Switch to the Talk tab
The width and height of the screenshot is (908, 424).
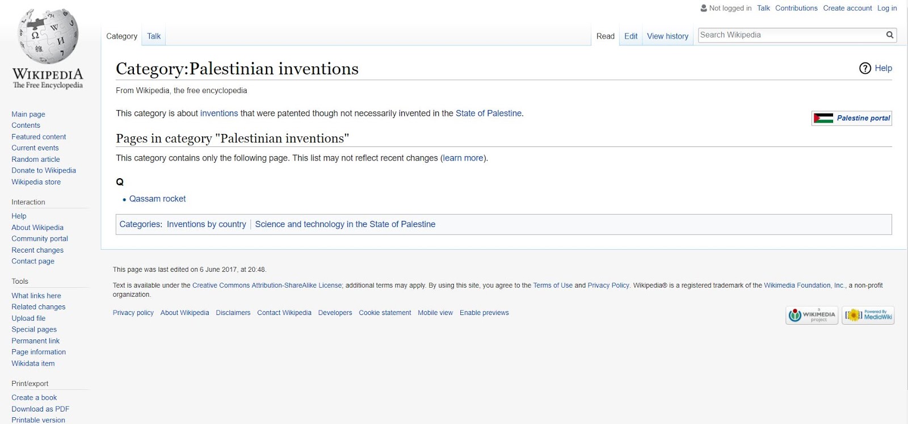(x=154, y=36)
